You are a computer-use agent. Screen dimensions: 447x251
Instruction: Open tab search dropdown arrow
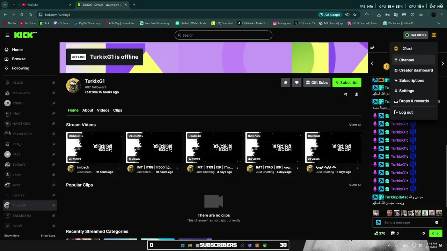click(x=5, y=5)
